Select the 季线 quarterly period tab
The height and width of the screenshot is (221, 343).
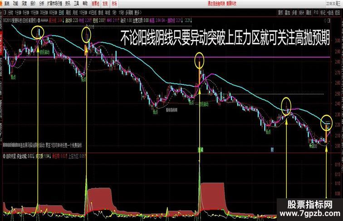coord(101,13)
